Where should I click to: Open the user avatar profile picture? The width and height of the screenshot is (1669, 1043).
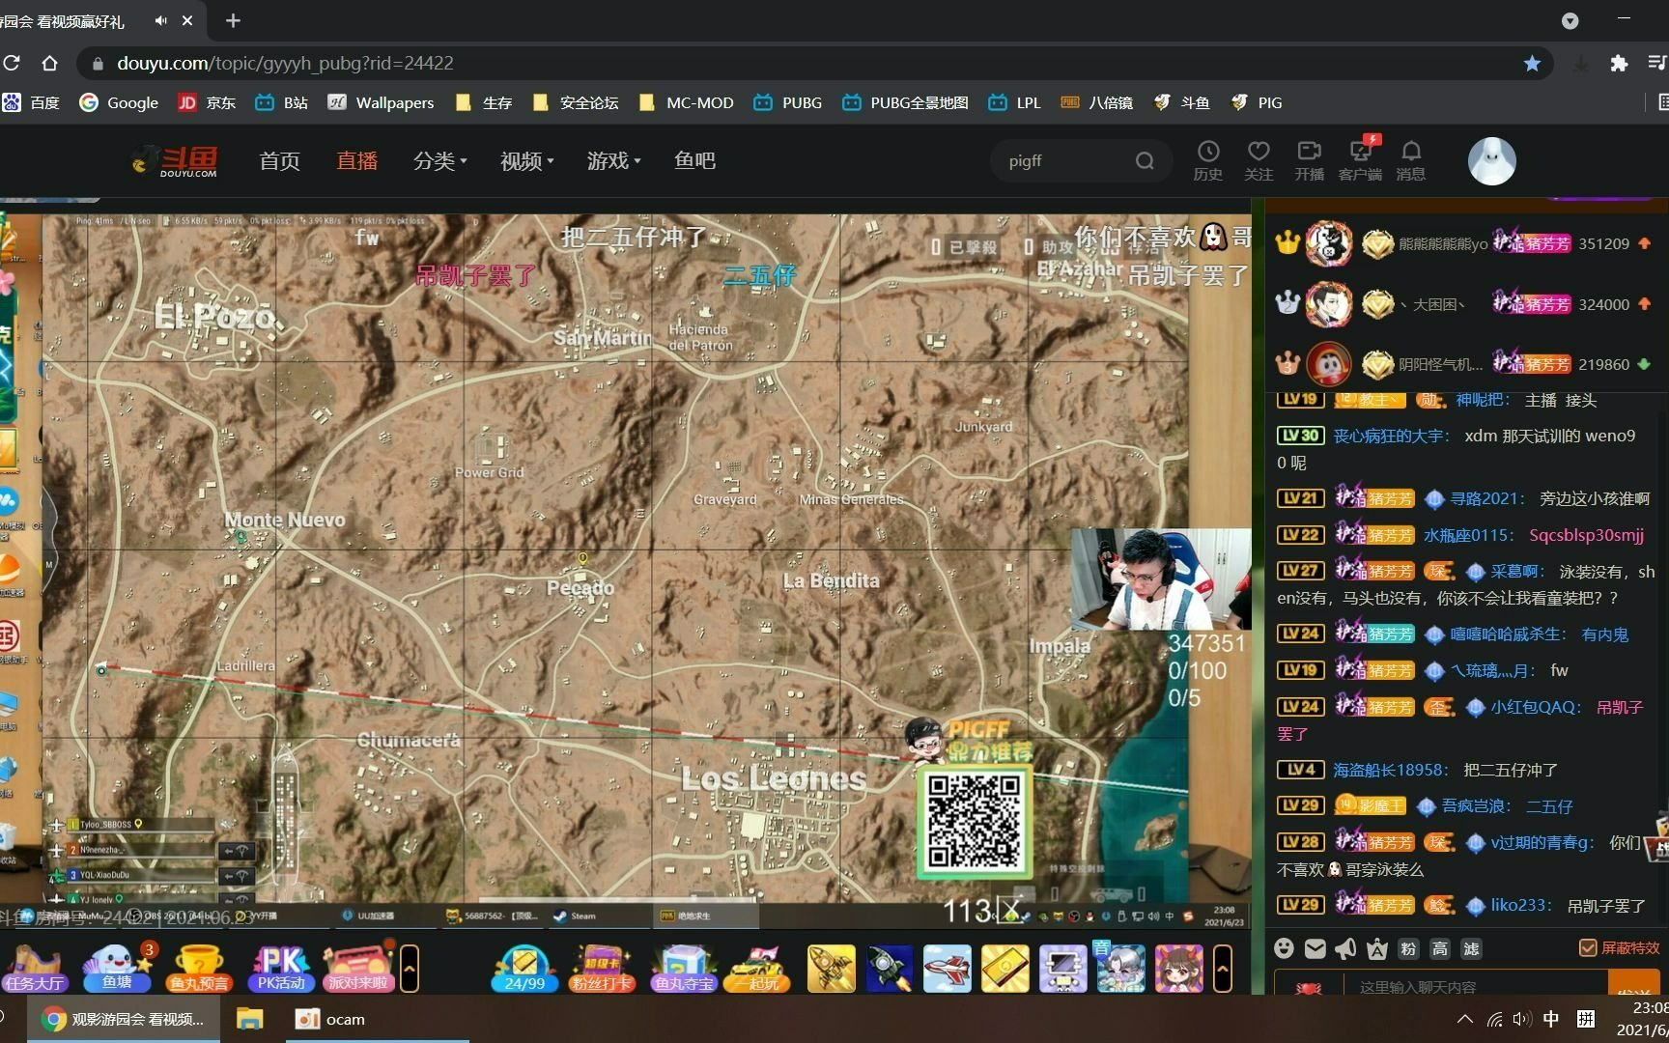[1491, 160]
